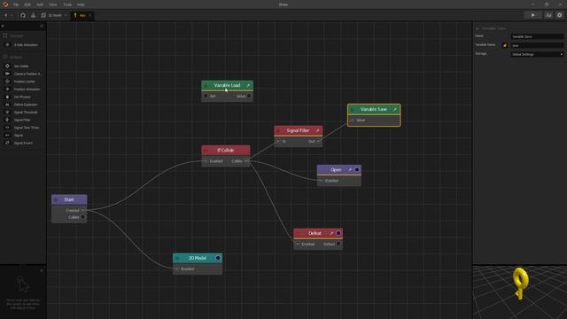Click the Defeat output port on Defeat node
Image resolution: width=567 pixels, height=319 pixels.
(x=338, y=245)
